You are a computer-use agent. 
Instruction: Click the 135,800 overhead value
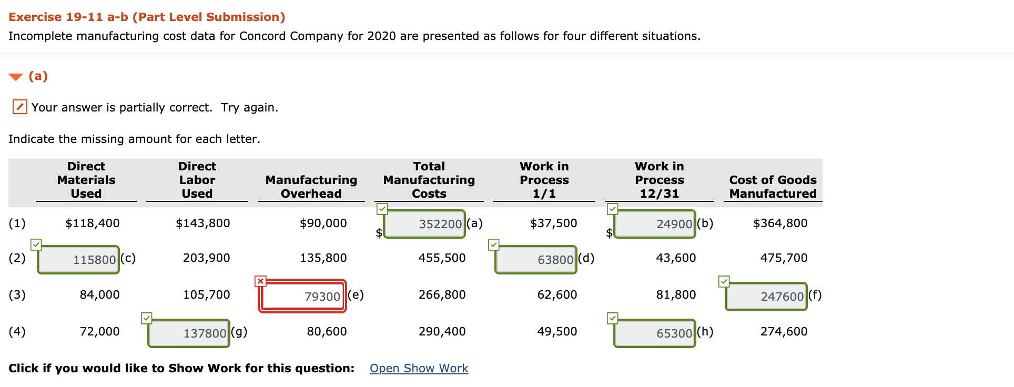pos(323,258)
